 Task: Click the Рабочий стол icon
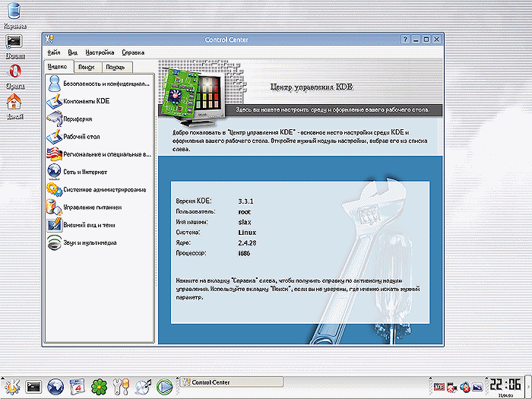click(x=54, y=136)
